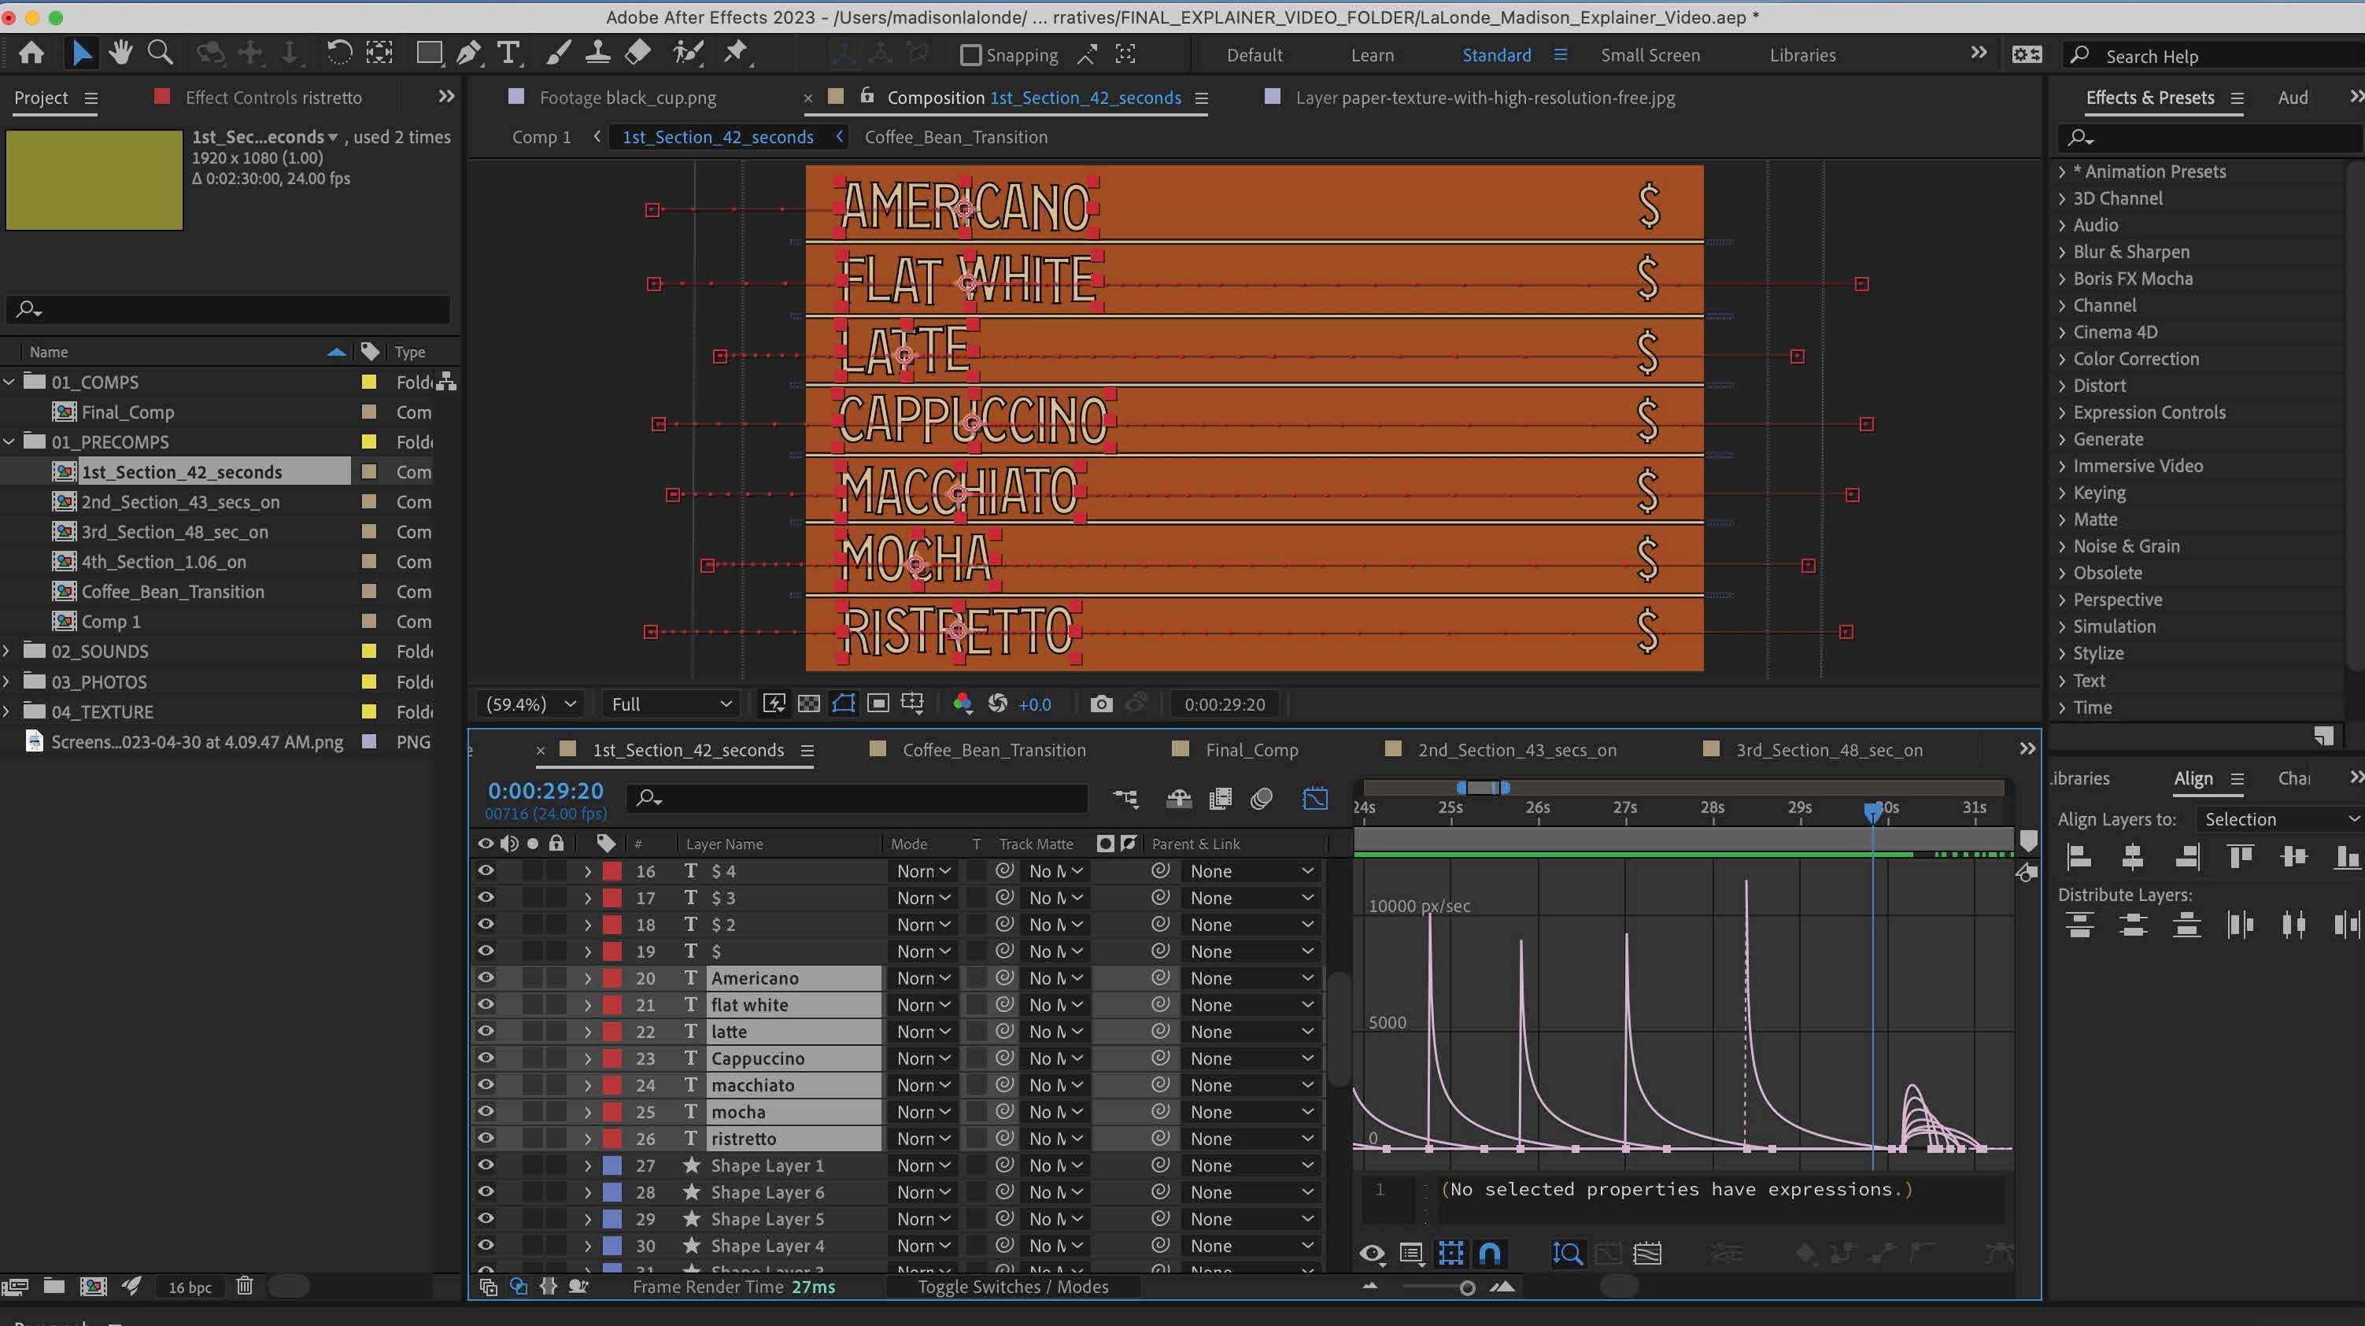Select the Zoom magnifier tool
Viewport: 2365px width, 1326px height.
click(x=161, y=54)
